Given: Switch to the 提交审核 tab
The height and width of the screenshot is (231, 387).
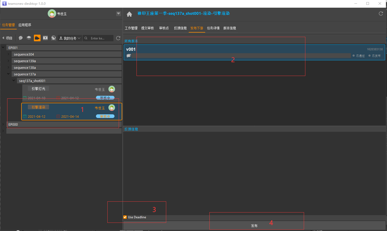Looking at the screenshot, I should click(x=147, y=28).
